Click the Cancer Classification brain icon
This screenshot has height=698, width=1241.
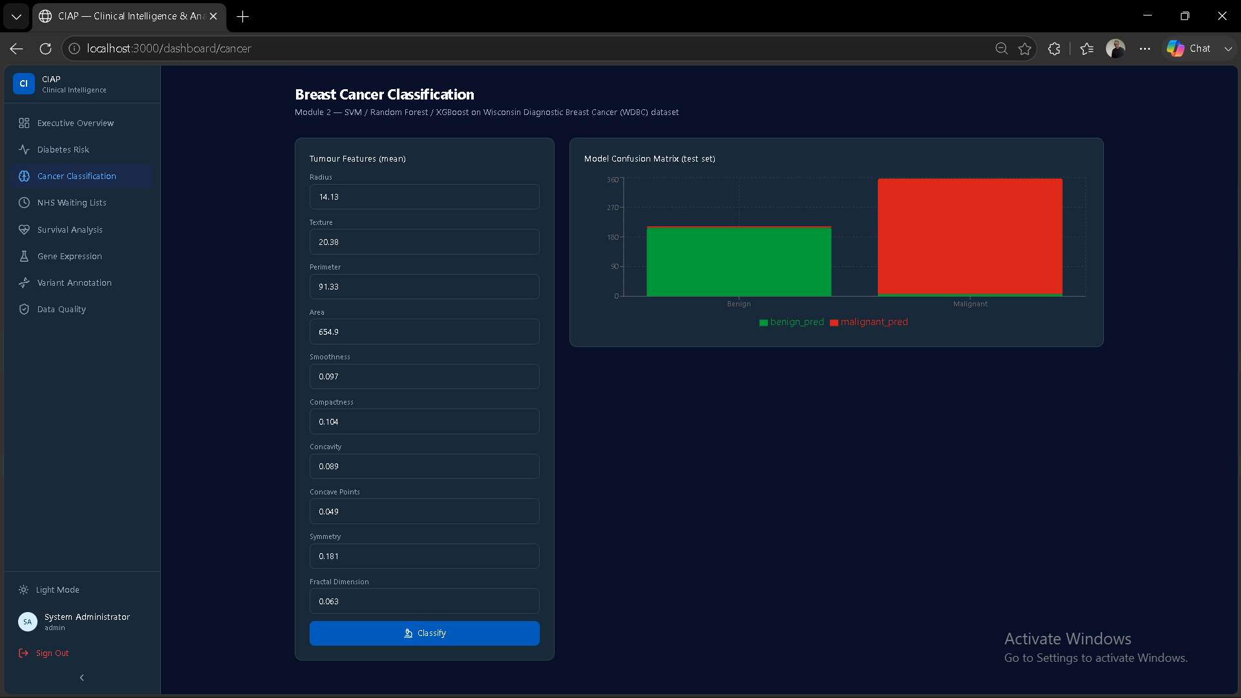pyautogui.click(x=24, y=176)
